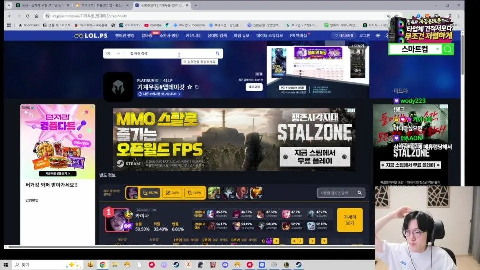Viewport: 480px width, 270px height.
Task: Switch to the first browser tab
Action: point(42,5)
